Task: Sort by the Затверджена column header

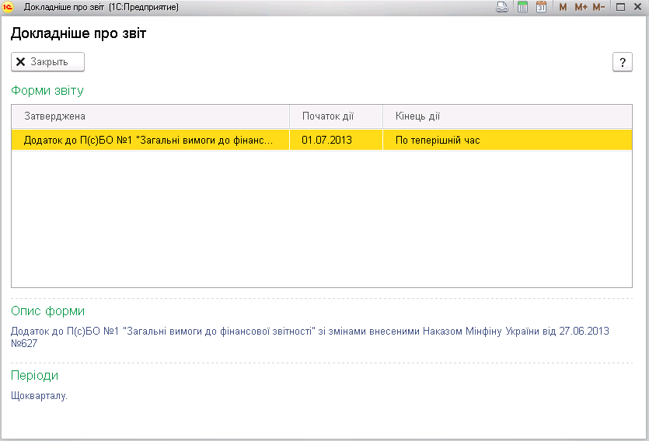Action: click(x=150, y=116)
